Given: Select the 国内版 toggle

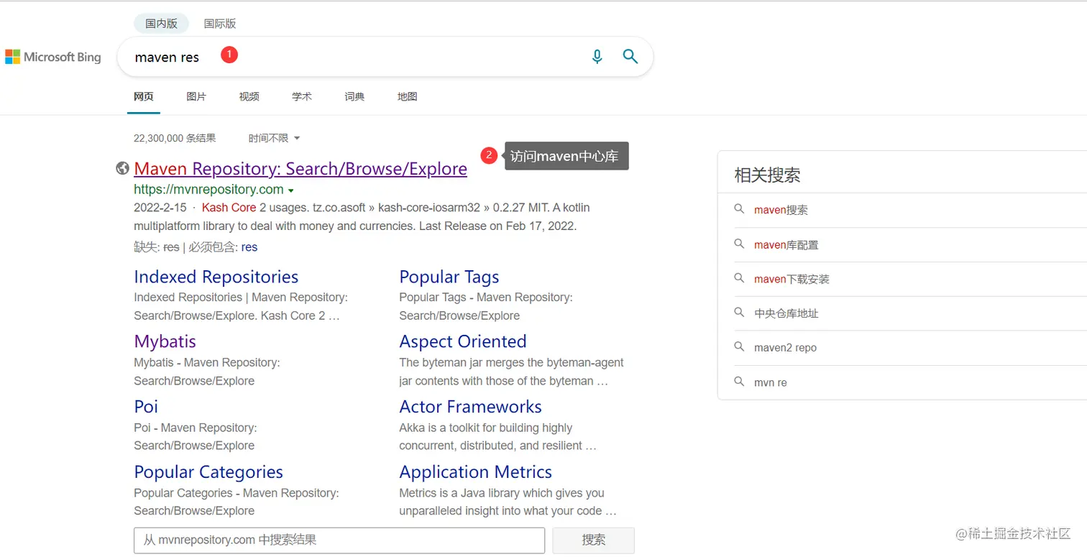Looking at the screenshot, I should click(x=161, y=24).
